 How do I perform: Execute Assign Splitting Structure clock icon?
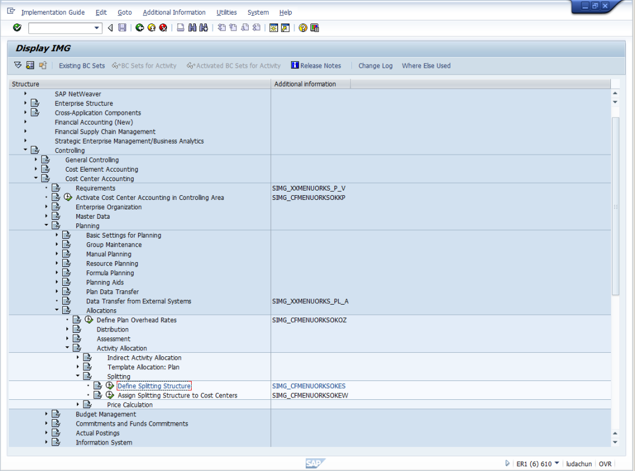110,395
